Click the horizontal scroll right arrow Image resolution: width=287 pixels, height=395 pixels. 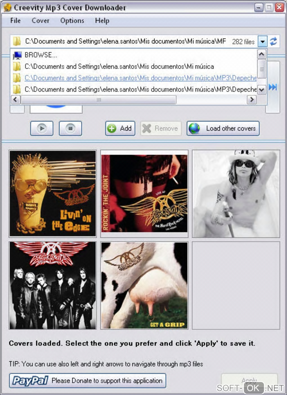coord(252,99)
